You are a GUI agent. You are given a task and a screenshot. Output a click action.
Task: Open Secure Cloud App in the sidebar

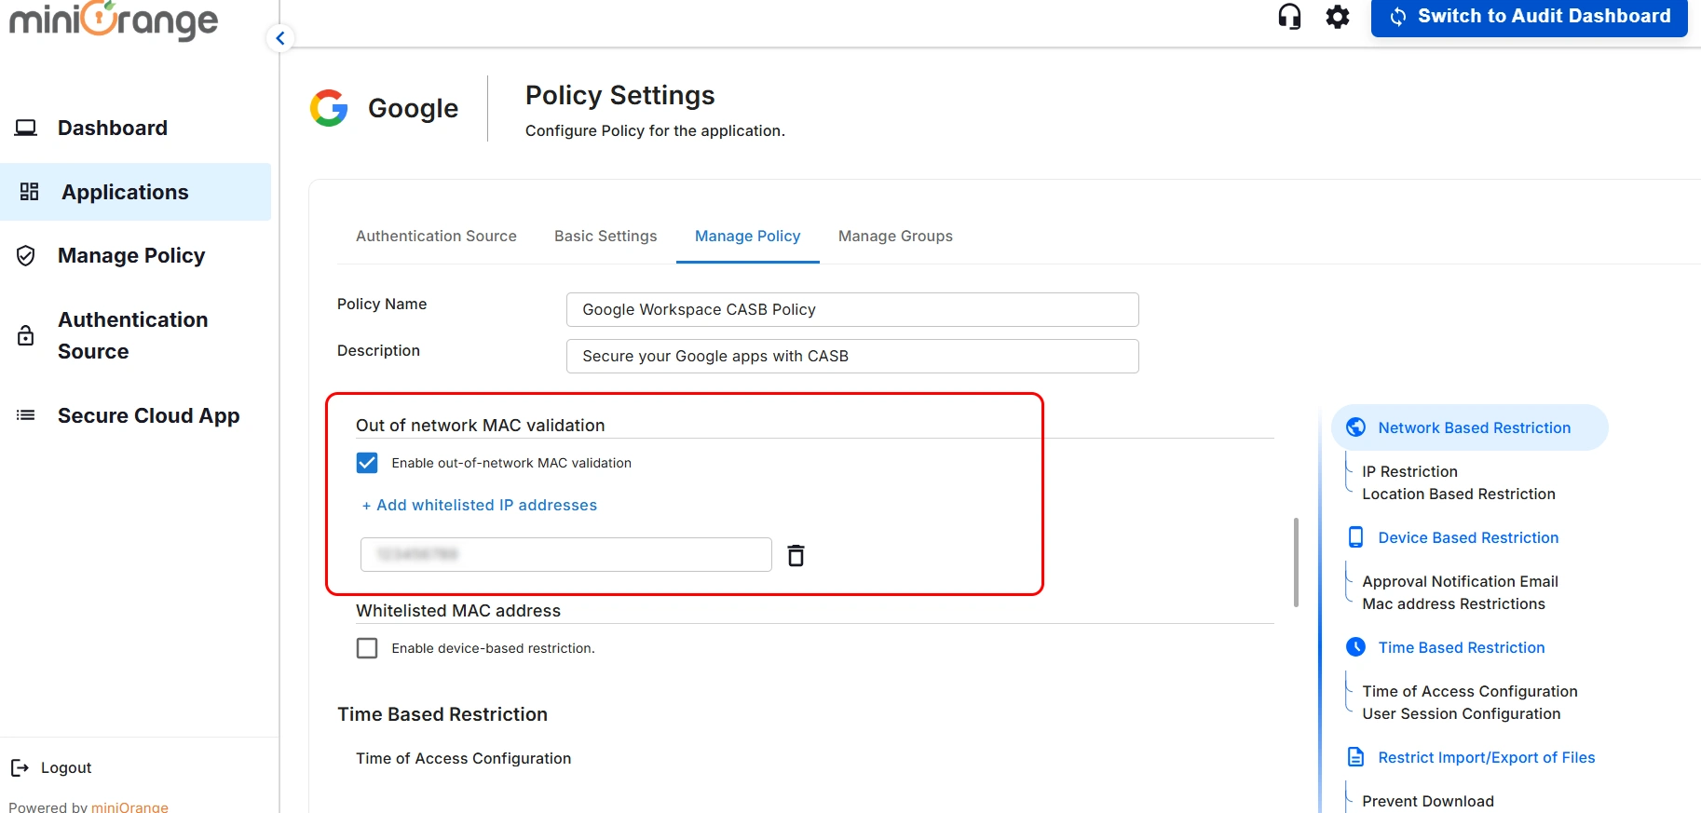tap(148, 415)
